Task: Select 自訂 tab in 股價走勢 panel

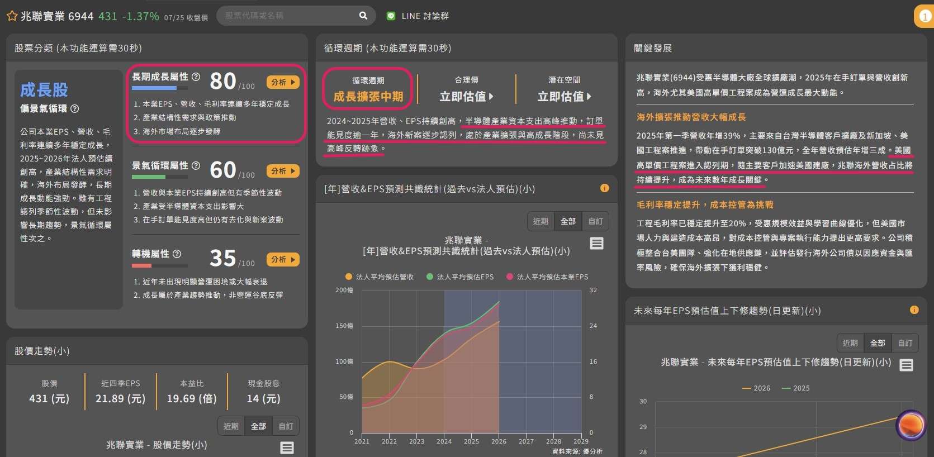Action: (x=286, y=426)
